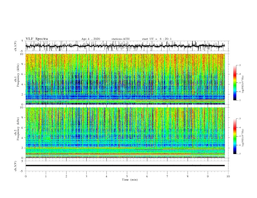This screenshot has width=257, height=198.
Task: Click time axis tick label "0"
Action: tap(26, 176)
